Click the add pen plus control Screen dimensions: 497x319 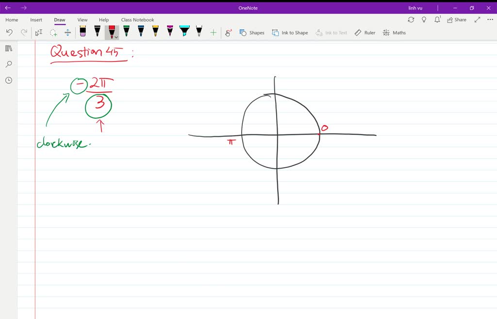pos(213,32)
